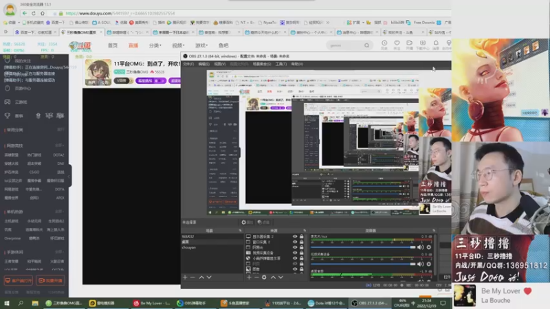The height and width of the screenshot is (309, 550).
Task: Toggle visibility of 窗口采集 2 source
Action: [x=295, y=242]
